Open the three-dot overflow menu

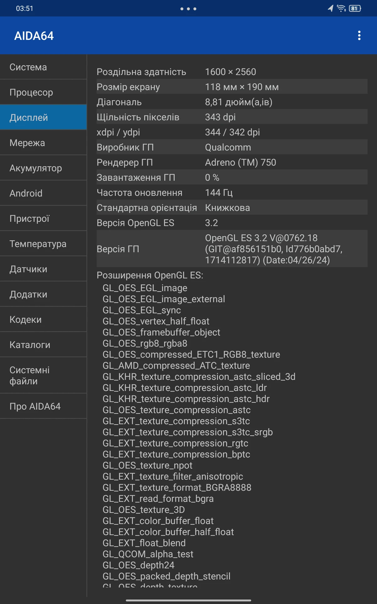[x=359, y=36]
